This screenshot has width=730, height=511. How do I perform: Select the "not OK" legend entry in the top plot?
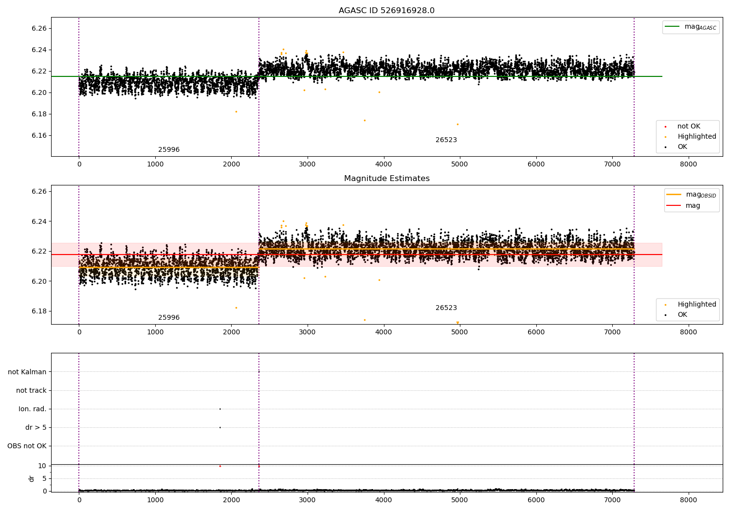(689, 127)
